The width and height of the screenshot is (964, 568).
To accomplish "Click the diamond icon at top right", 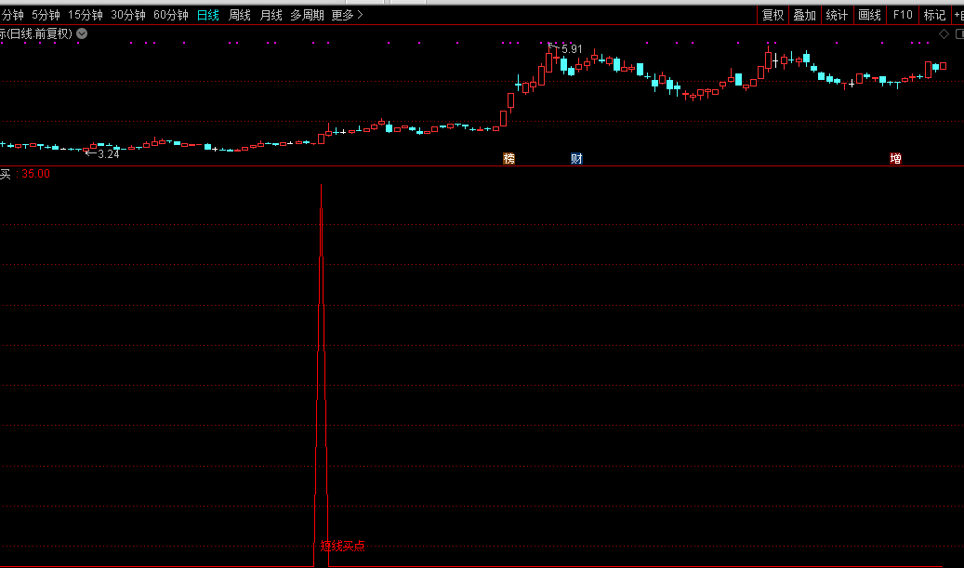I will click(944, 34).
